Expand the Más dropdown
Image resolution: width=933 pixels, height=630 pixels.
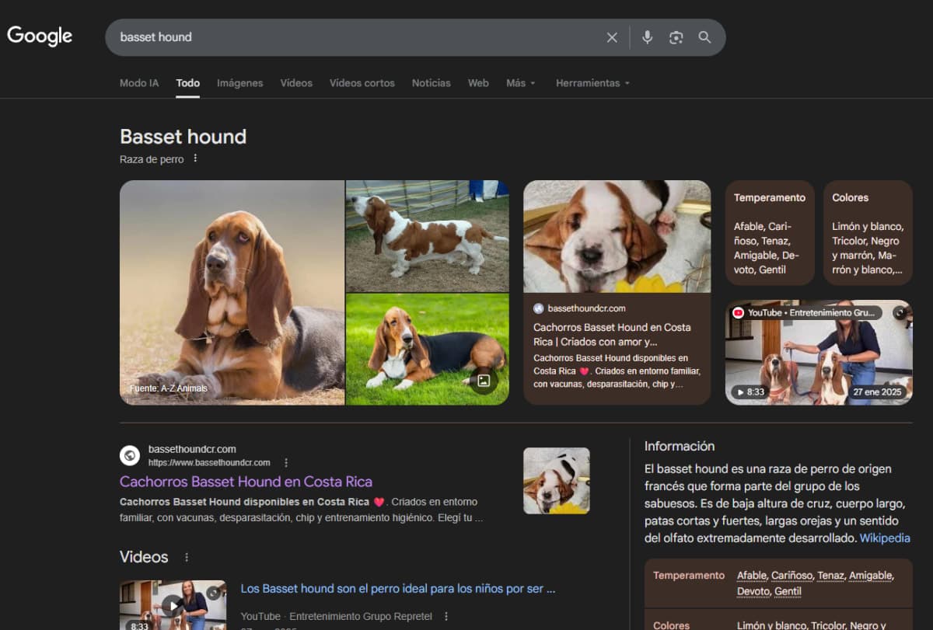coord(521,82)
